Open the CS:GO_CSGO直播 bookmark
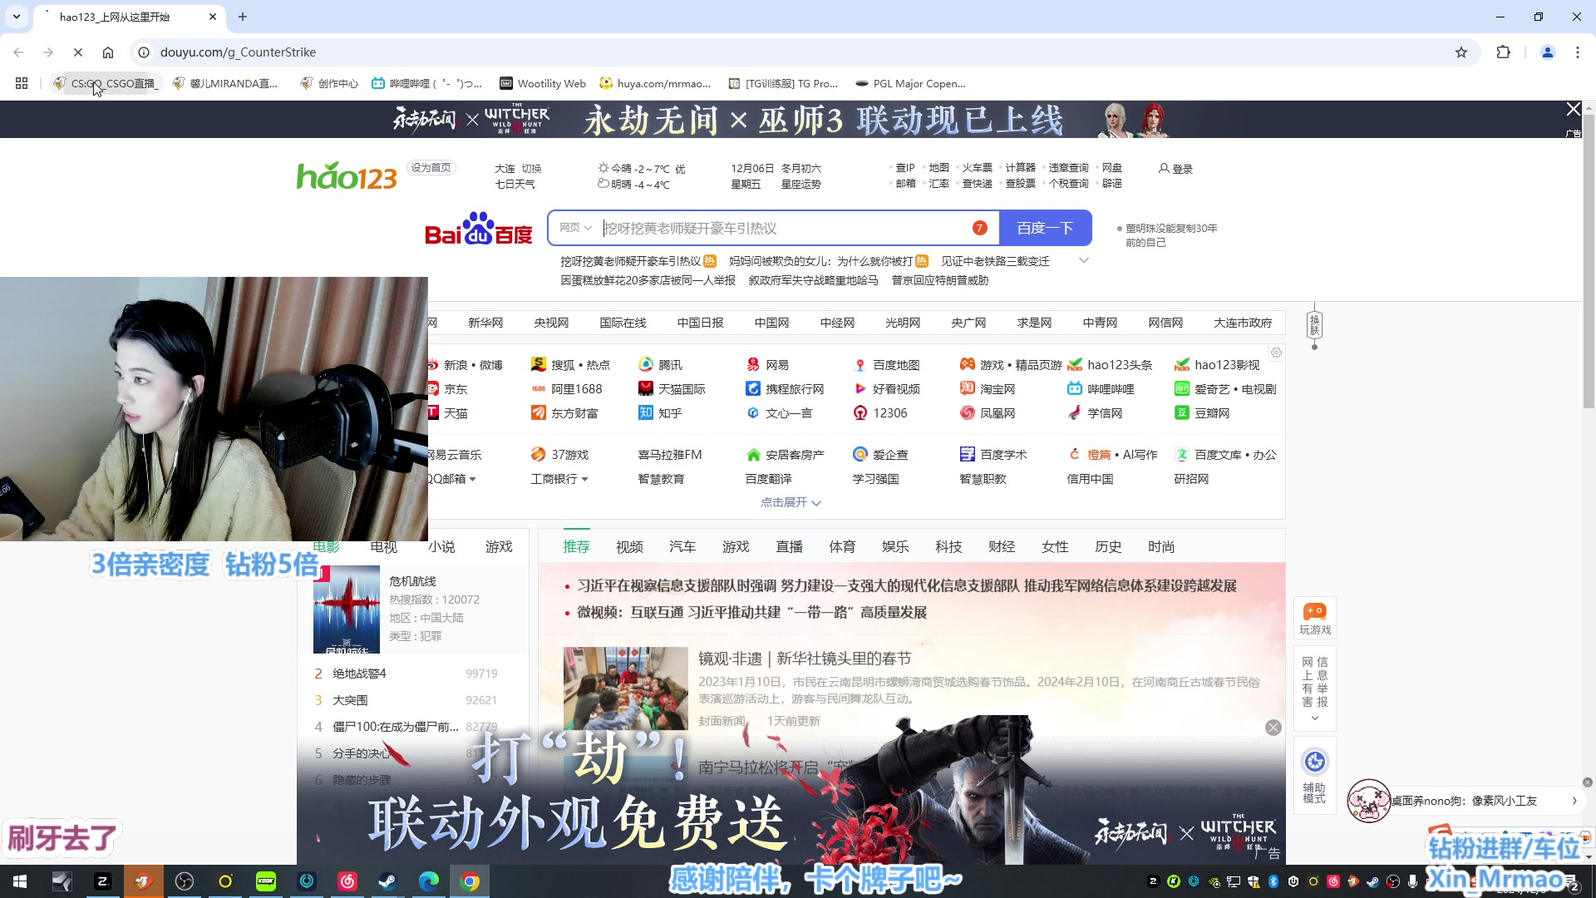This screenshot has width=1596, height=898. pos(106,83)
